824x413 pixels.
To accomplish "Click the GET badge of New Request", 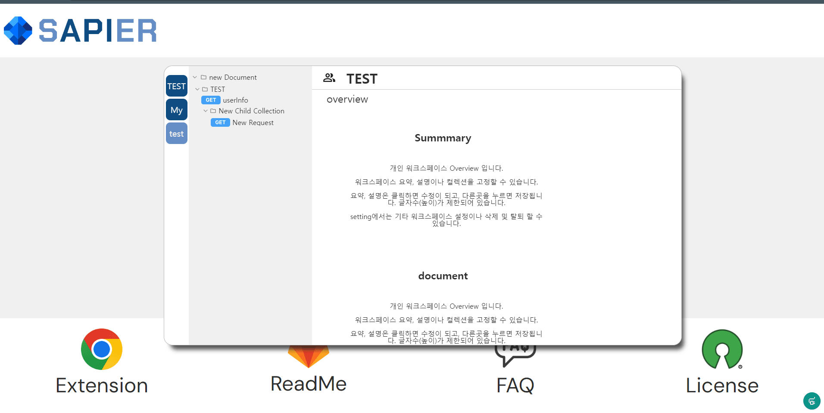I will tap(220, 122).
